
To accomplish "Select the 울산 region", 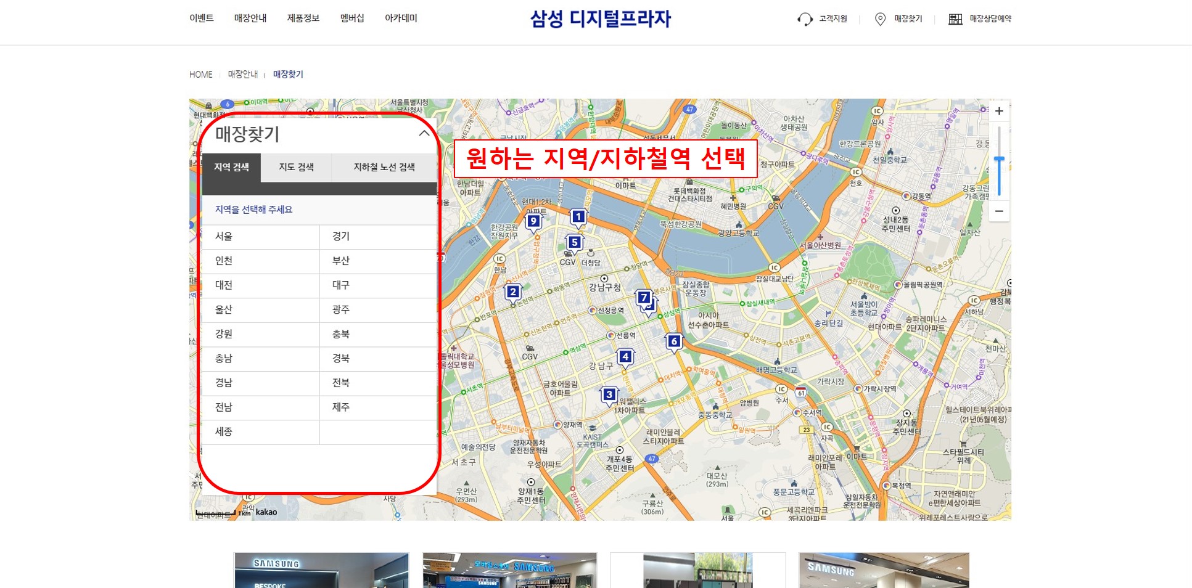I will (260, 310).
